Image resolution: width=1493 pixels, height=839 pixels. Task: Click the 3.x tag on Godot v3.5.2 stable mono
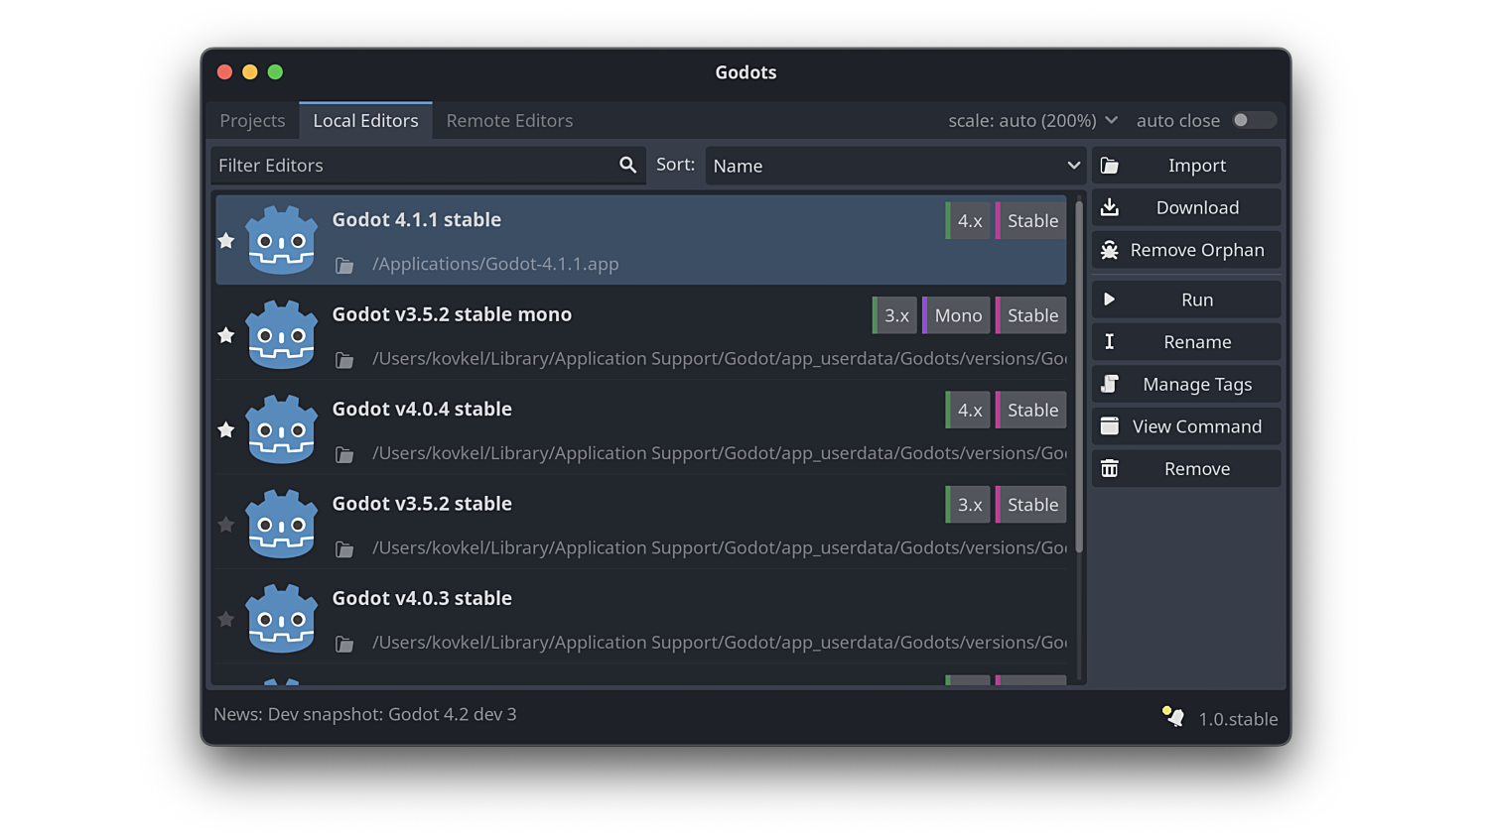point(894,315)
